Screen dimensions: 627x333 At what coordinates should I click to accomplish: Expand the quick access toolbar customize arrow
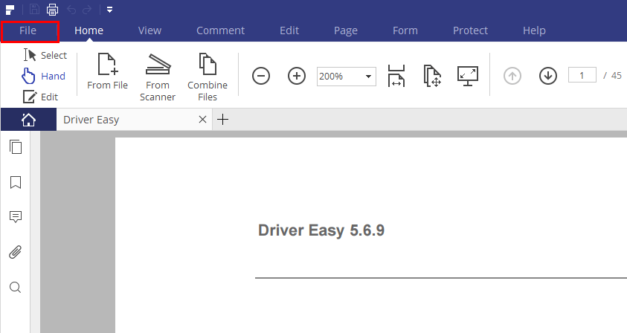[109, 10]
